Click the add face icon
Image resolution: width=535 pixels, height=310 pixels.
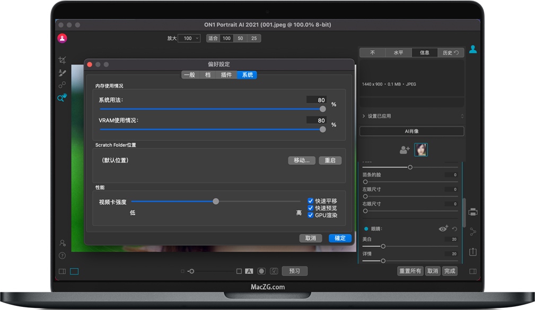405,150
